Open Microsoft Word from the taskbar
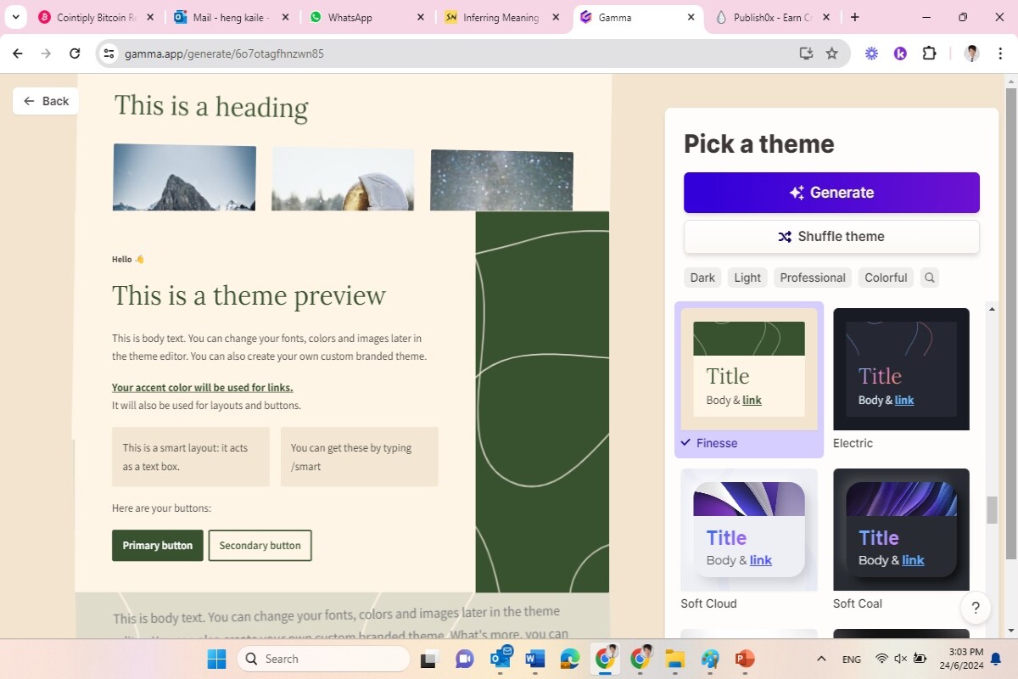This screenshot has height=679, width=1018. 534,659
